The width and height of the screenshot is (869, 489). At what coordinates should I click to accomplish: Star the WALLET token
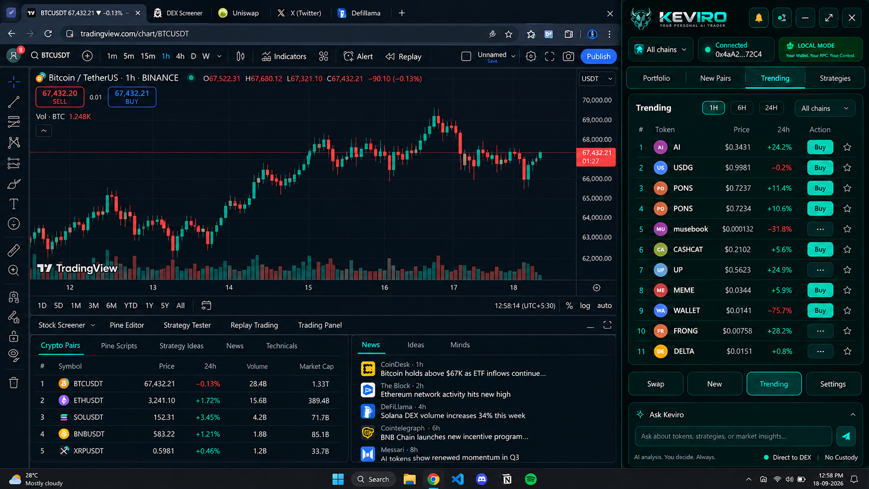tap(847, 310)
